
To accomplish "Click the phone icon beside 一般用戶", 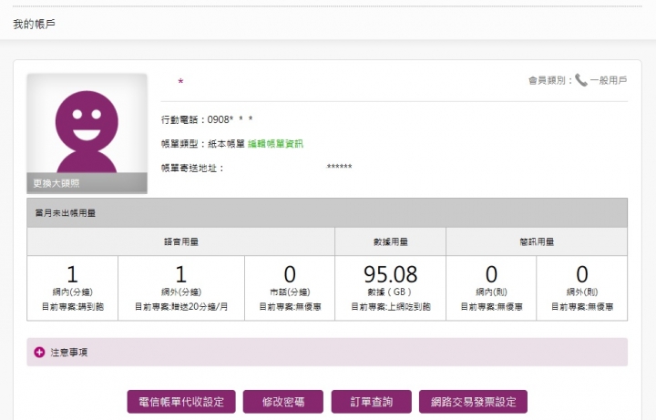I will pyautogui.click(x=580, y=80).
